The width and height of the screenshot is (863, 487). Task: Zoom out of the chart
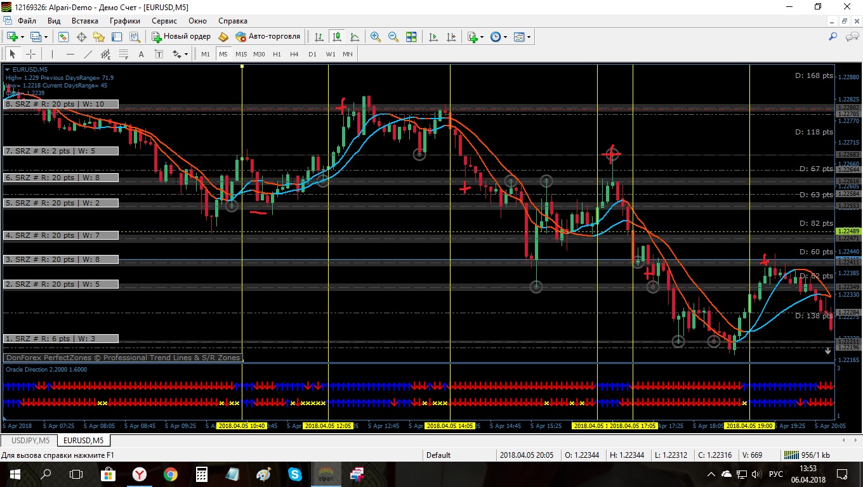coord(393,37)
